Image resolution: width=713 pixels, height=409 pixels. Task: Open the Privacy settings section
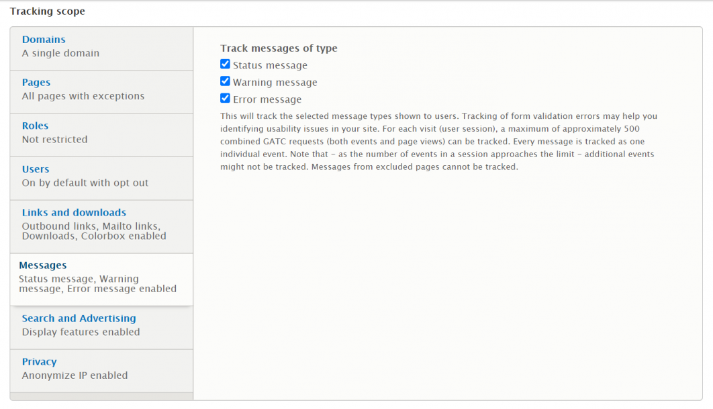(x=38, y=361)
